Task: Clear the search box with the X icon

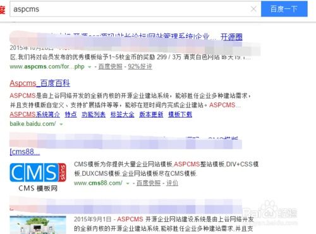Action: click(253, 9)
